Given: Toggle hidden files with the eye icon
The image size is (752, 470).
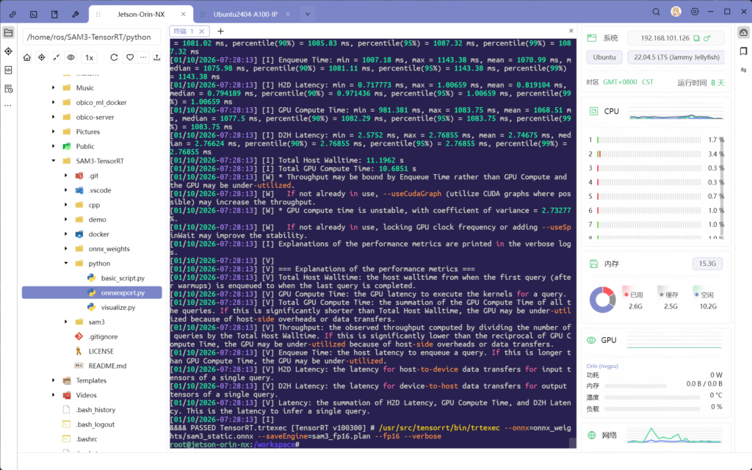Looking at the screenshot, I should pyautogui.click(x=71, y=57).
